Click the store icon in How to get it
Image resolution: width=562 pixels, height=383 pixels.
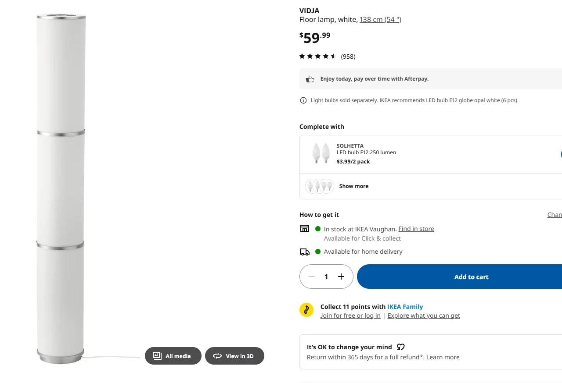tap(304, 228)
